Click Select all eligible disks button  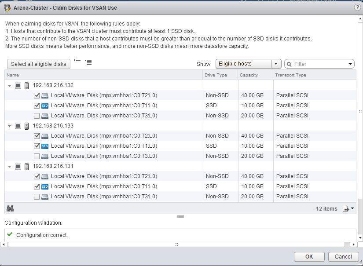(x=39, y=64)
